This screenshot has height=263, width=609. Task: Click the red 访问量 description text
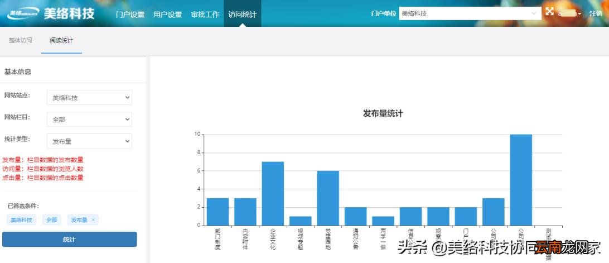click(x=43, y=169)
